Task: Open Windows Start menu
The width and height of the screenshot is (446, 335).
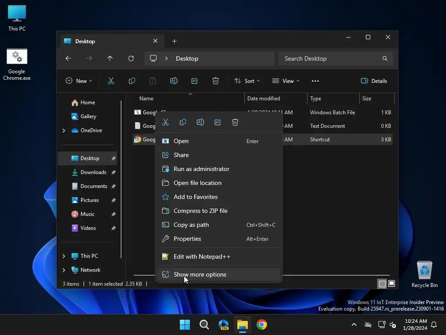Action: coord(185,325)
